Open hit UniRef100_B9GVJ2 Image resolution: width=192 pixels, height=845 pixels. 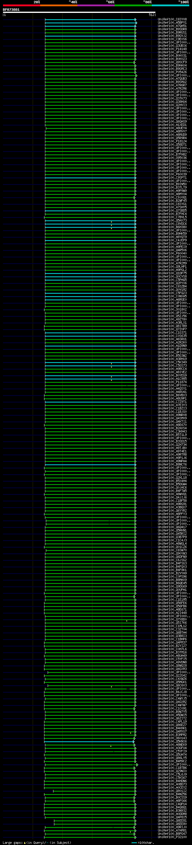coord(172,36)
